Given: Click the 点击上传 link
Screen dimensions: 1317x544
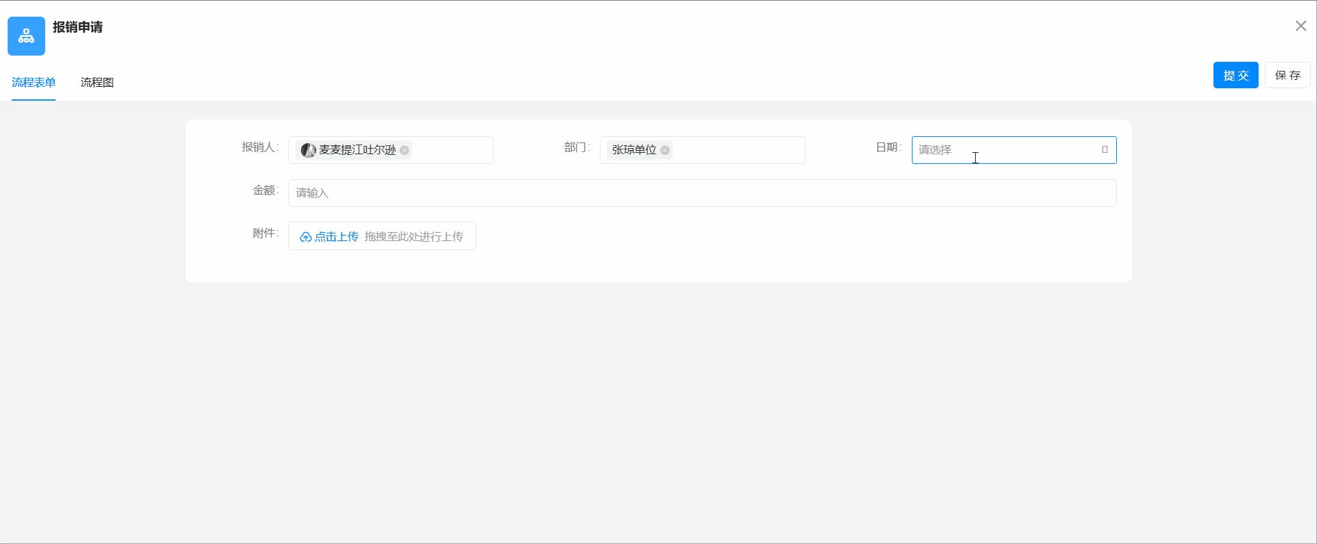Looking at the screenshot, I should tap(336, 237).
